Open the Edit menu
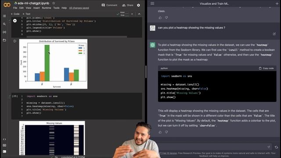This screenshot has width=281, height=158. 22,8
